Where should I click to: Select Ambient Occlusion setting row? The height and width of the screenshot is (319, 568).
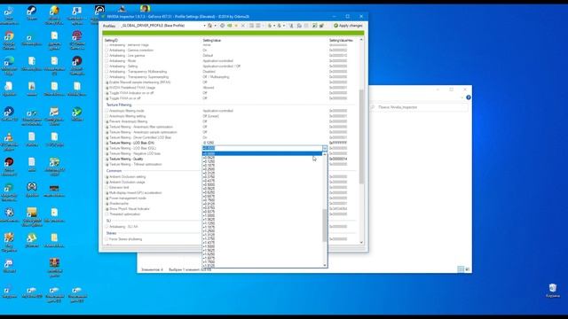point(153,177)
